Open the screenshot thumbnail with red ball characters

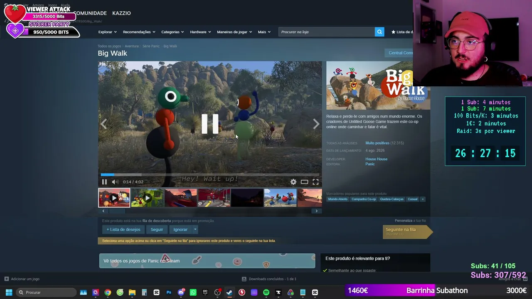click(281, 198)
